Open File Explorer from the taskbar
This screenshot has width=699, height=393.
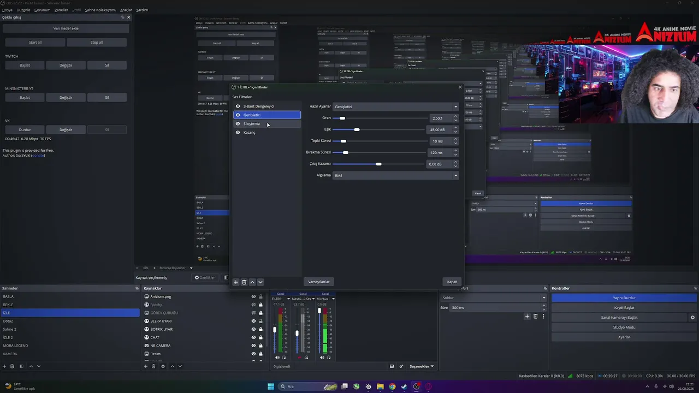380,386
